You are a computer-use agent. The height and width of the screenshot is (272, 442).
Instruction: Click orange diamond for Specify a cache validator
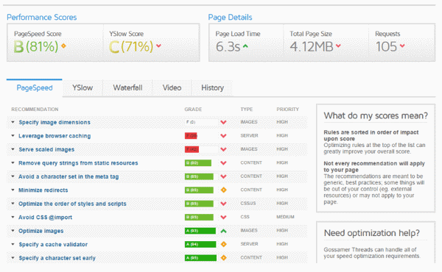click(x=223, y=244)
